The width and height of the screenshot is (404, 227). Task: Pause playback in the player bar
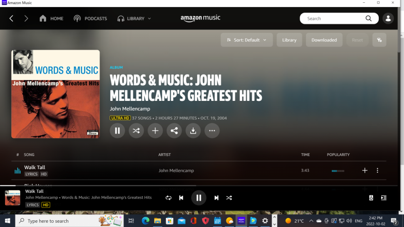coord(199,198)
